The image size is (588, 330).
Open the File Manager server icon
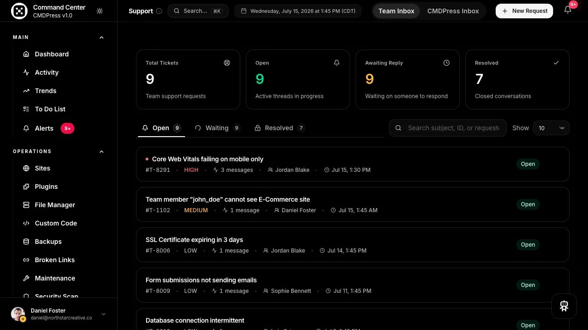pos(26,205)
